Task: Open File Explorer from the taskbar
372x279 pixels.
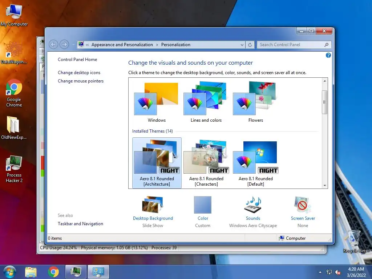Action: [31, 272]
